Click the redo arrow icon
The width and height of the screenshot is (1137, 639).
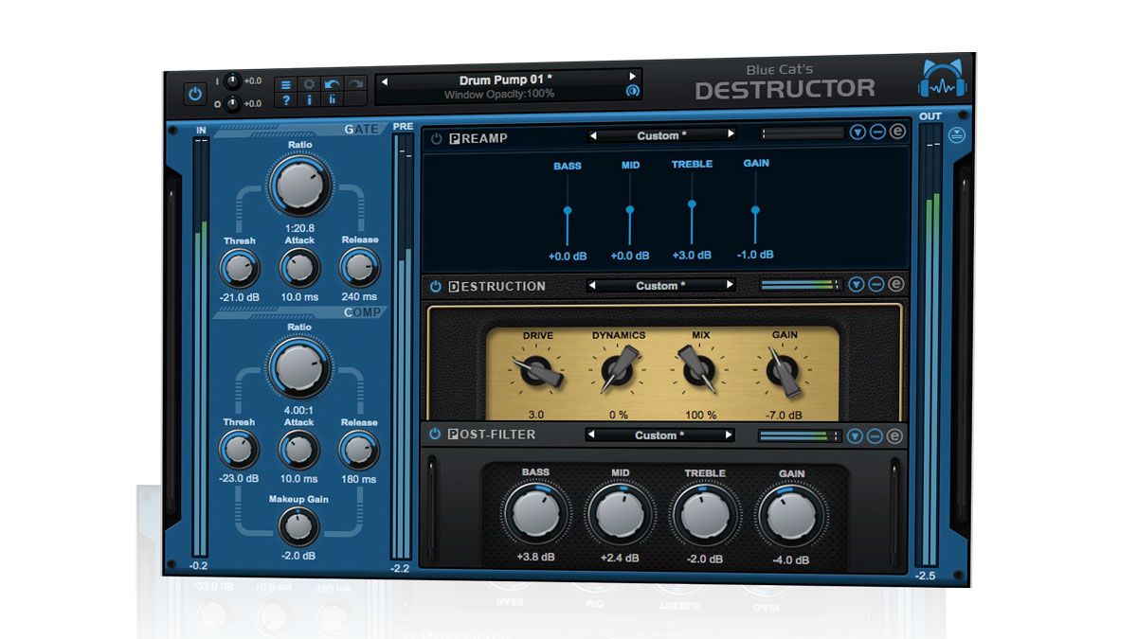point(355,81)
